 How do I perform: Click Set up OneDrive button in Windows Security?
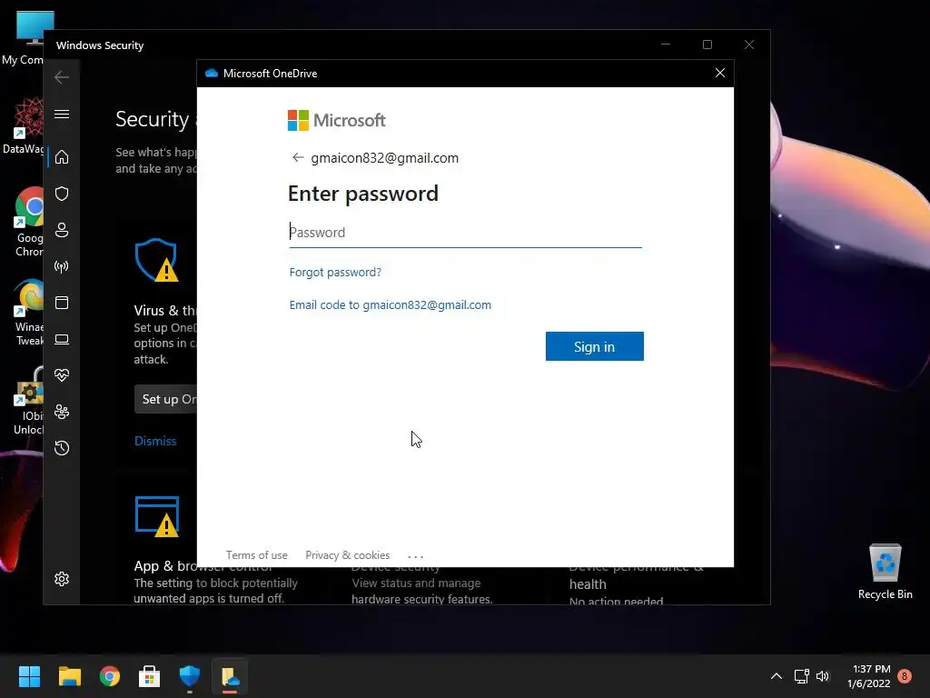(166, 399)
